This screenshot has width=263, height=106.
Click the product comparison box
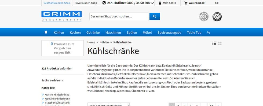tap(62, 48)
